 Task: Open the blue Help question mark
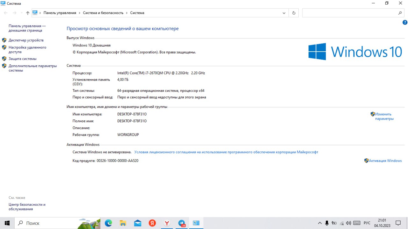405,22
